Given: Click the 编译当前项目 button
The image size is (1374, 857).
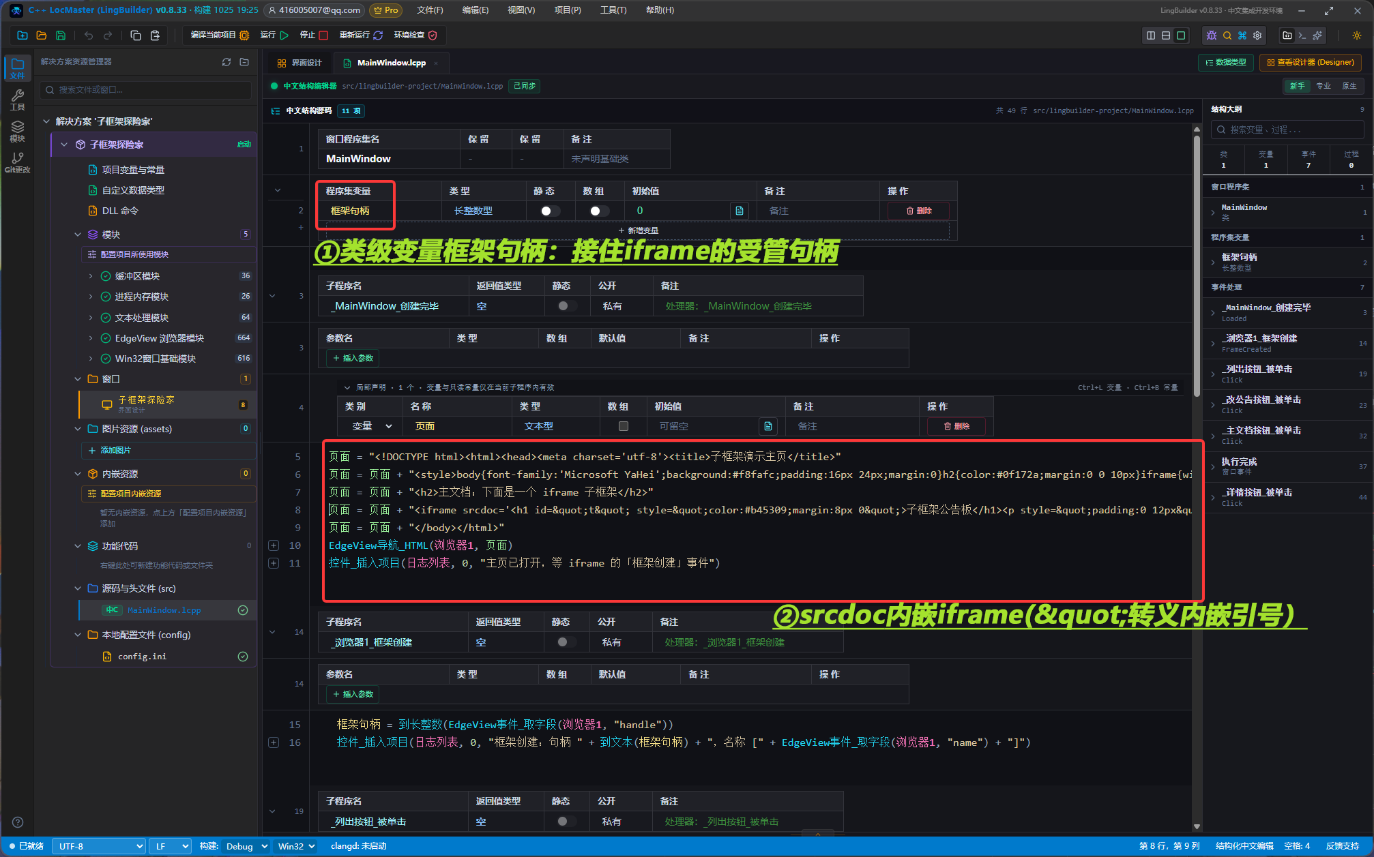Looking at the screenshot, I should click(x=220, y=35).
